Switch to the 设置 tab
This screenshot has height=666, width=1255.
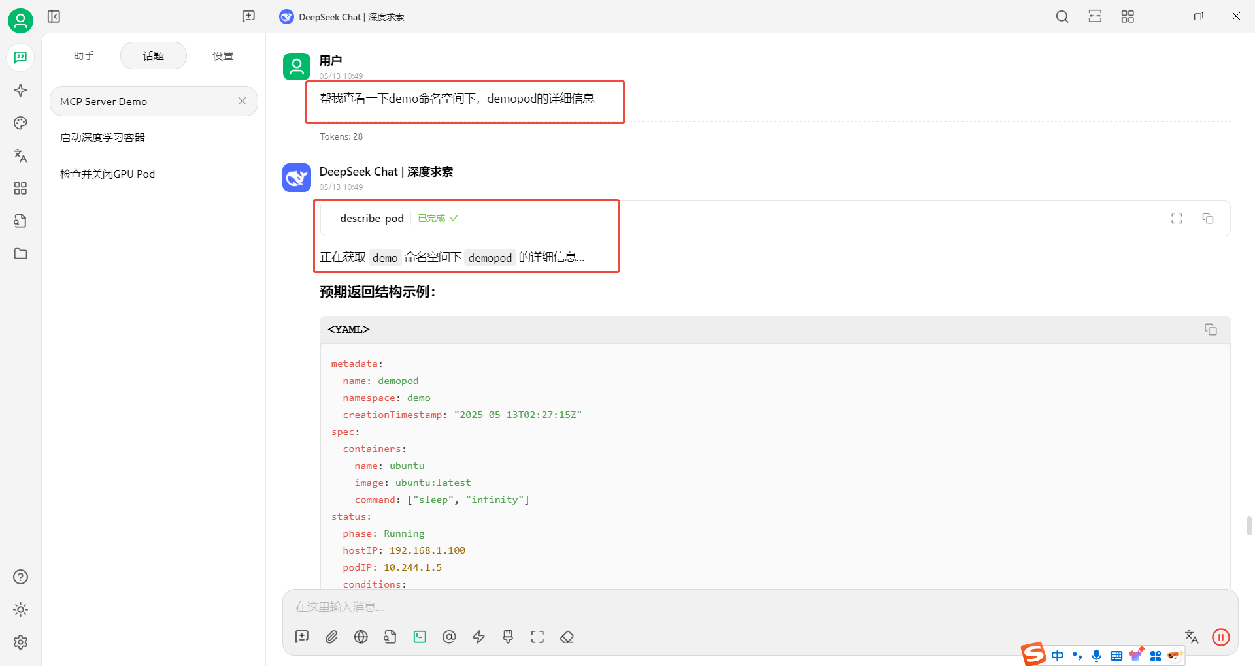223,56
